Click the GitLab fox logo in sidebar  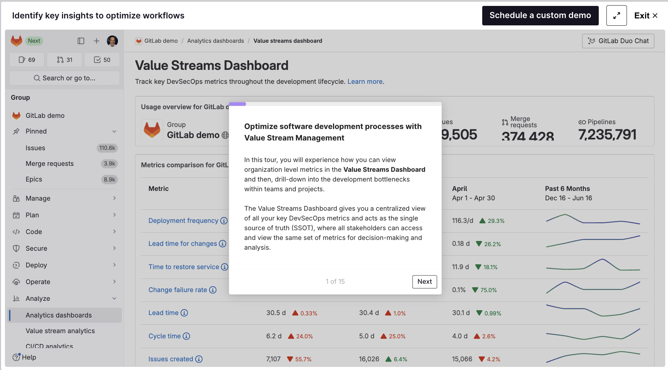coord(16,41)
